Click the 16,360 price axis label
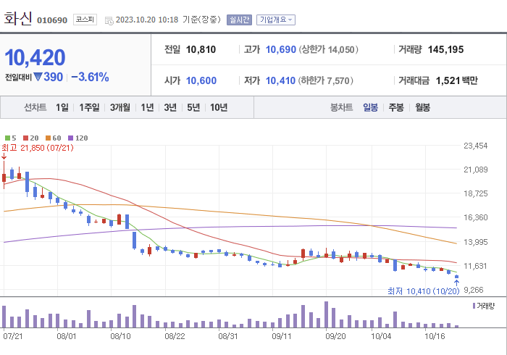 [475, 217]
